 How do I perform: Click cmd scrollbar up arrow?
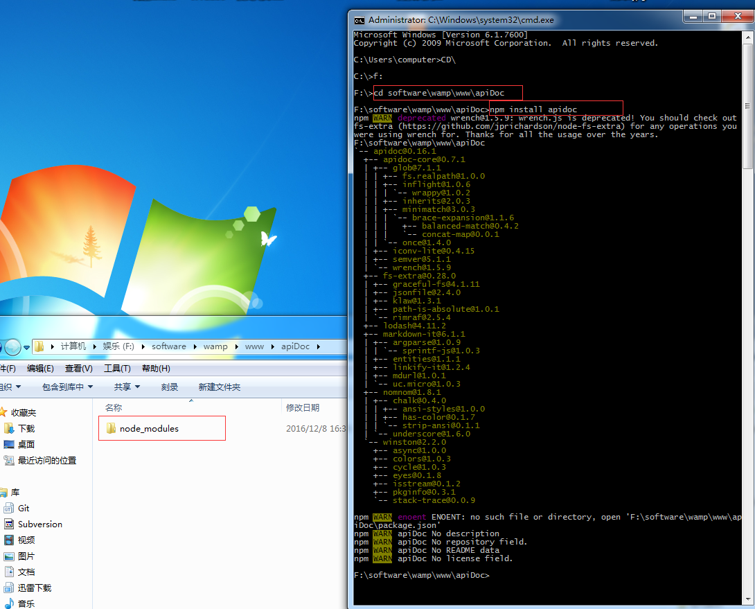[748, 37]
